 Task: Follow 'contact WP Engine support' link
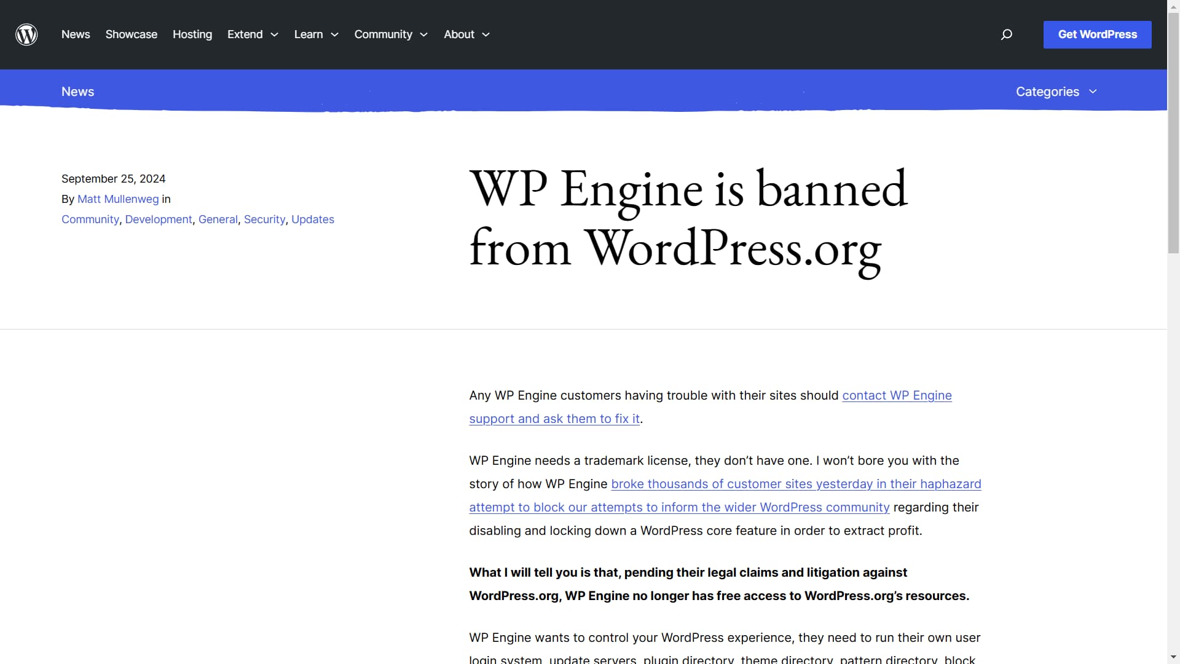tap(897, 395)
